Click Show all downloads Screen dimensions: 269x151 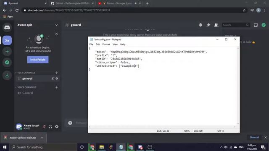[x=254, y=137]
